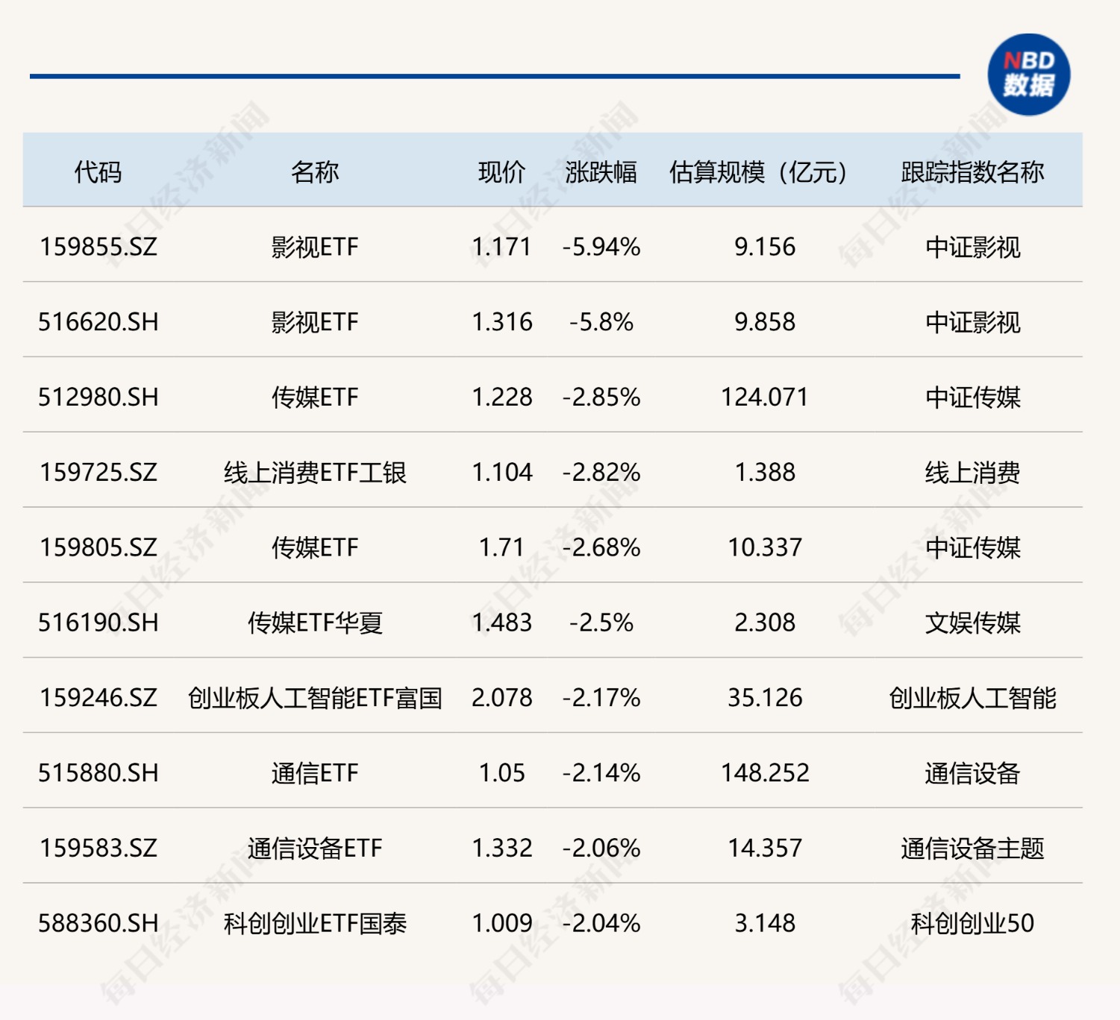Select code 159855.SZ
The width and height of the screenshot is (1120, 1020).
coord(98,247)
